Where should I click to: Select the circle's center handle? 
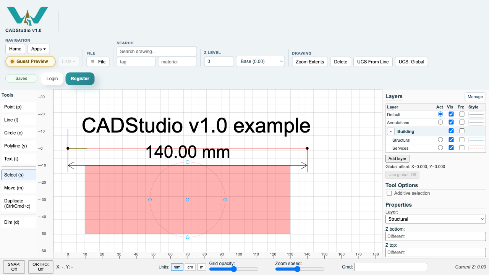(x=188, y=200)
